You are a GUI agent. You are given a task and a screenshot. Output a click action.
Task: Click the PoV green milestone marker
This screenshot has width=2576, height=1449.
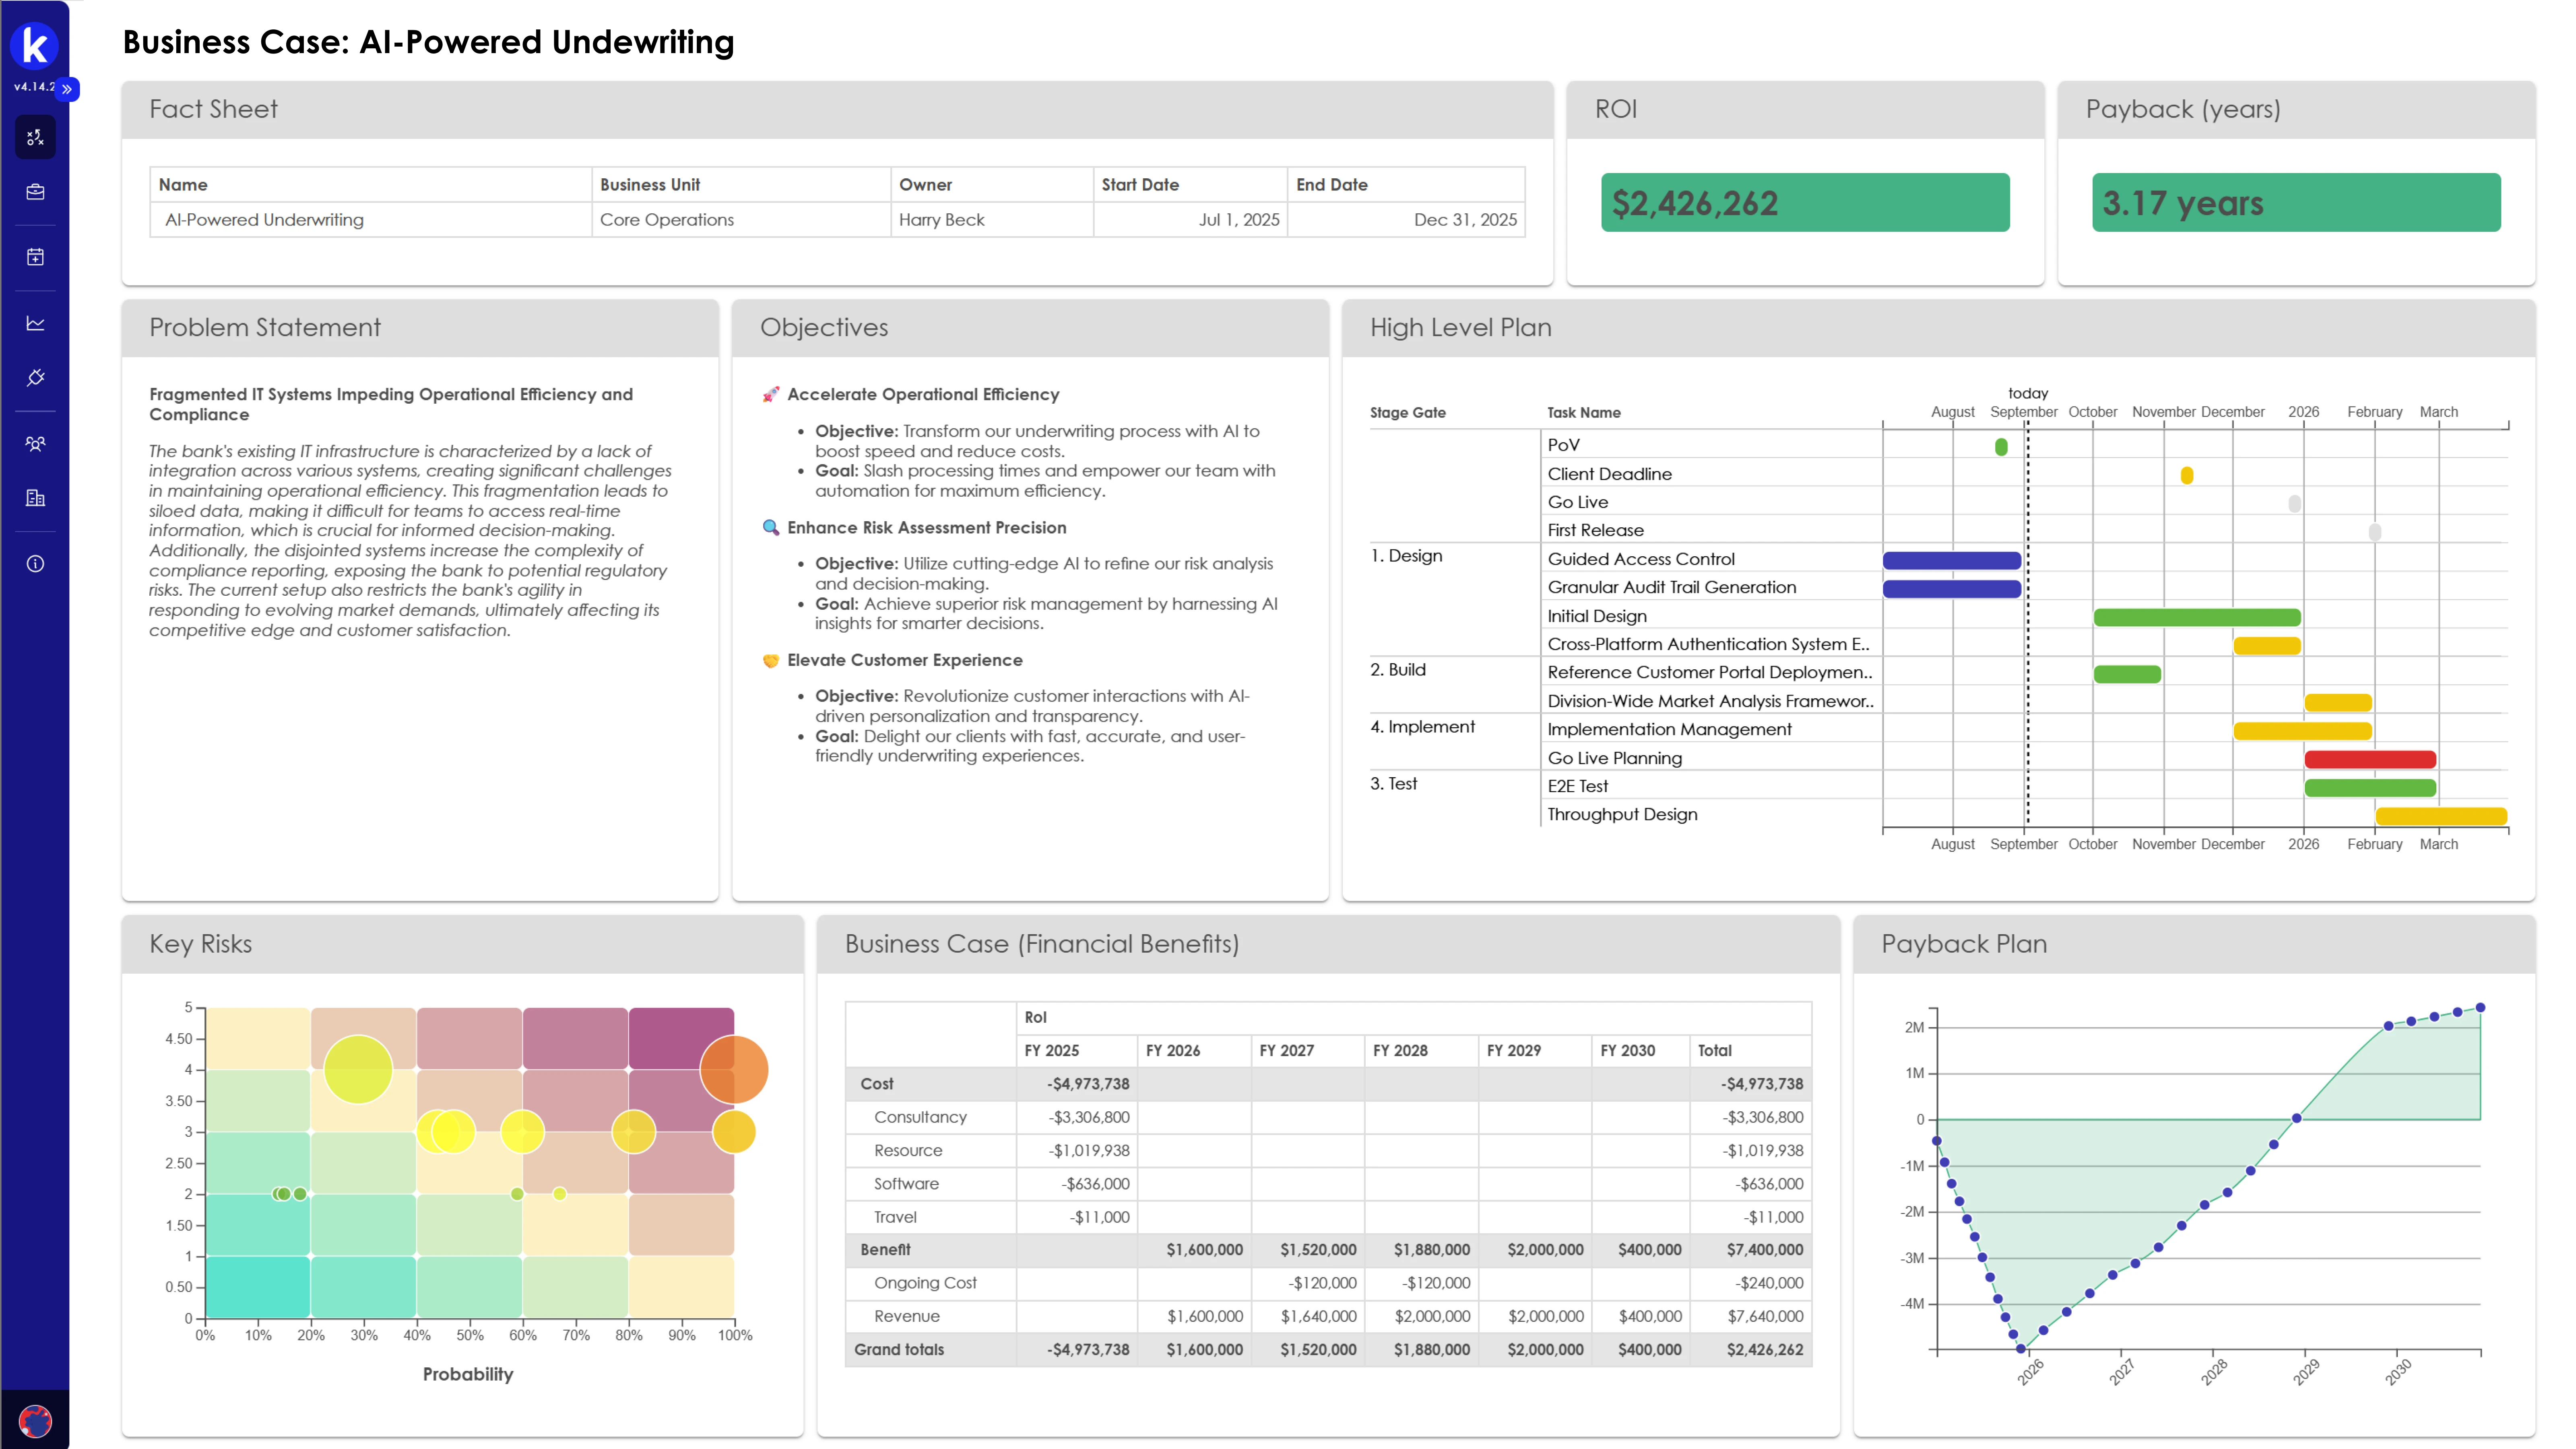tap(2000, 447)
